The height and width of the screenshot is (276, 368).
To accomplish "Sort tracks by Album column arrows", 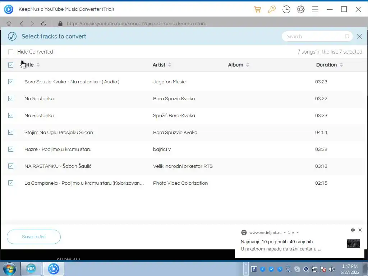I will 248,65.
